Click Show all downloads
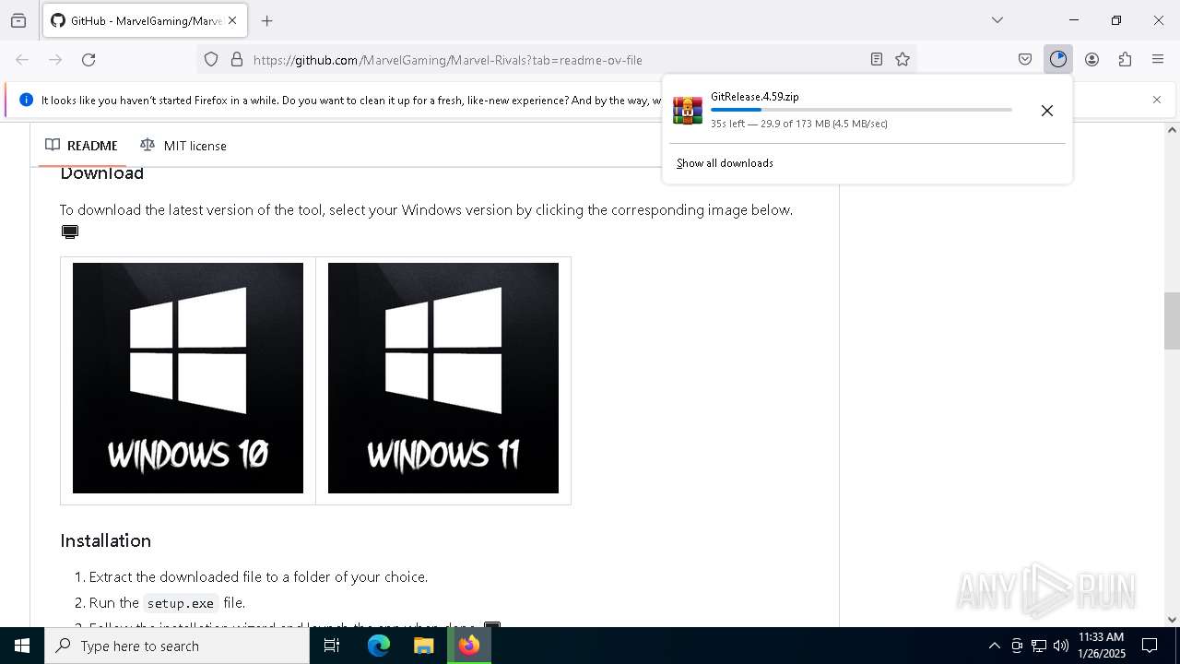The width and height of the screenshot is (1180, 664). click(x=725, y=163)
